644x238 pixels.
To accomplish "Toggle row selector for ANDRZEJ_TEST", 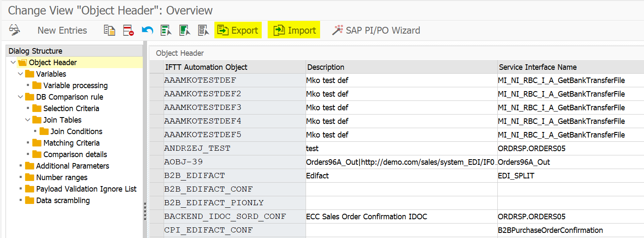I will click(x=156, y=148).
